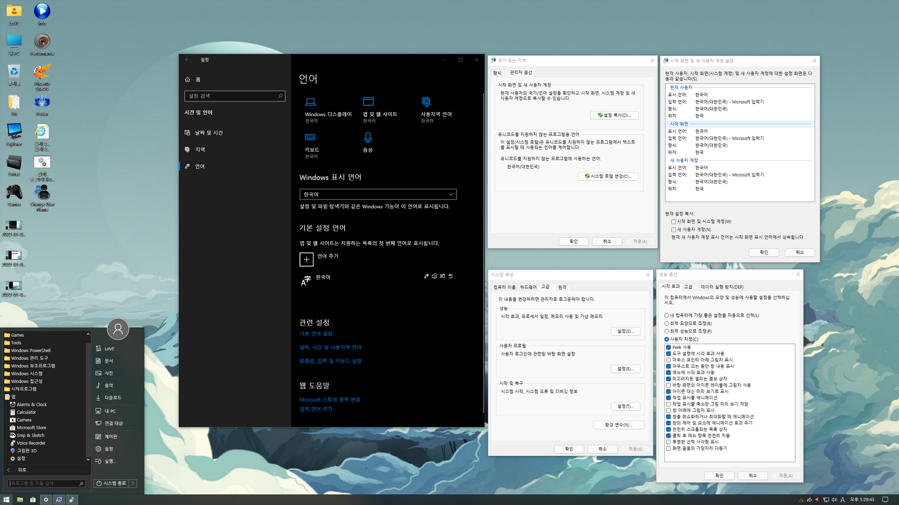
Task: Open Performance desktop shortcut
Action: [x=42, y=45]
